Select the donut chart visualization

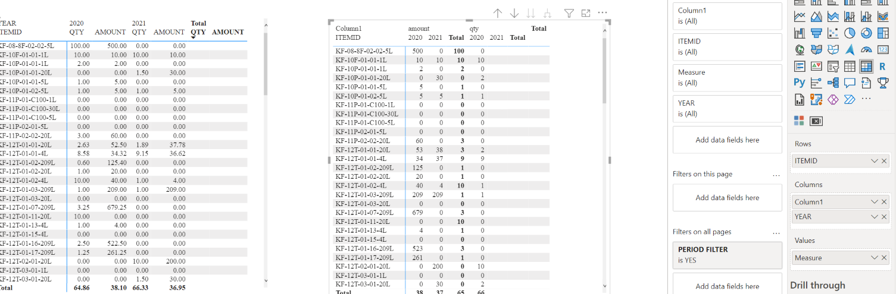click(866, 33)
